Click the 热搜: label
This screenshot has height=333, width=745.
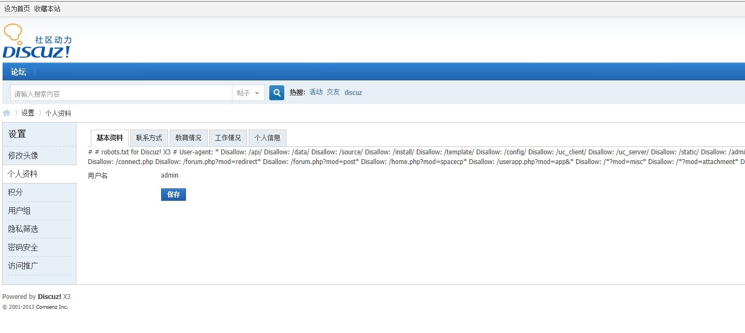pyautogui.click(x=297, y=92)
